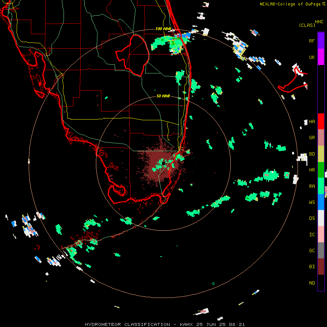Click the "IC" legend label
Image resolution: width=327 pixels, height=327 pixels.
[x=312, y=235]
